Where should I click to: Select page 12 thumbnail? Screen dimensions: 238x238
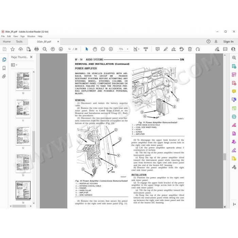tap(23, 136)
